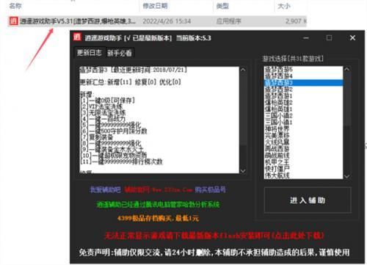Screen dimensions: 367x265
Task: Select 造梦西游4 in the game list
Action: coord(303,76)
